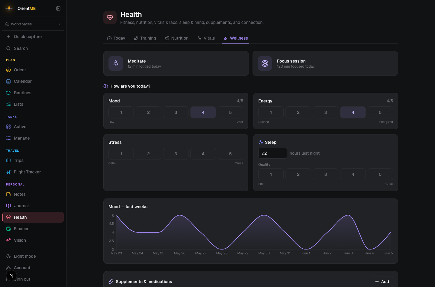Open Journal book icon in sidebar
This screenshot has height=287, width=435.
tap(8, 206)
